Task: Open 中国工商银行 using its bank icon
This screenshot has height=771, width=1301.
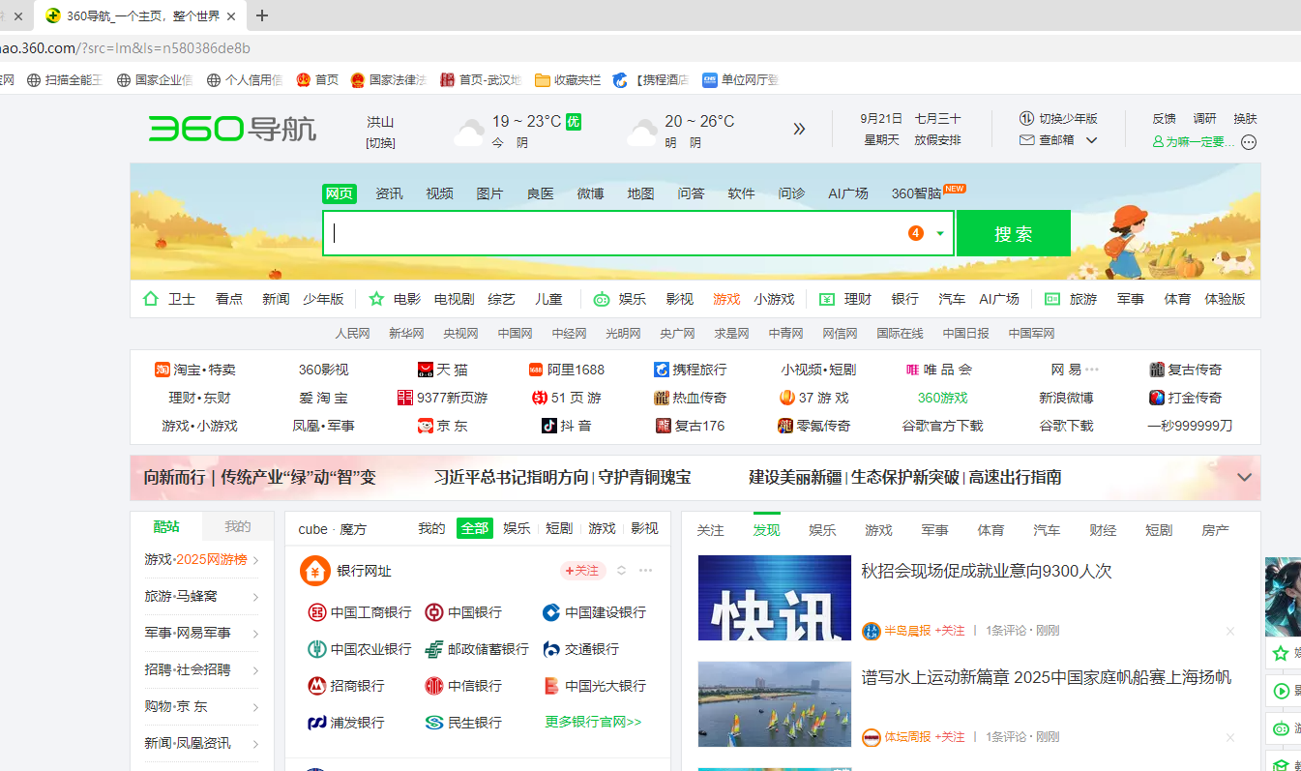Action: pos(318,612)
